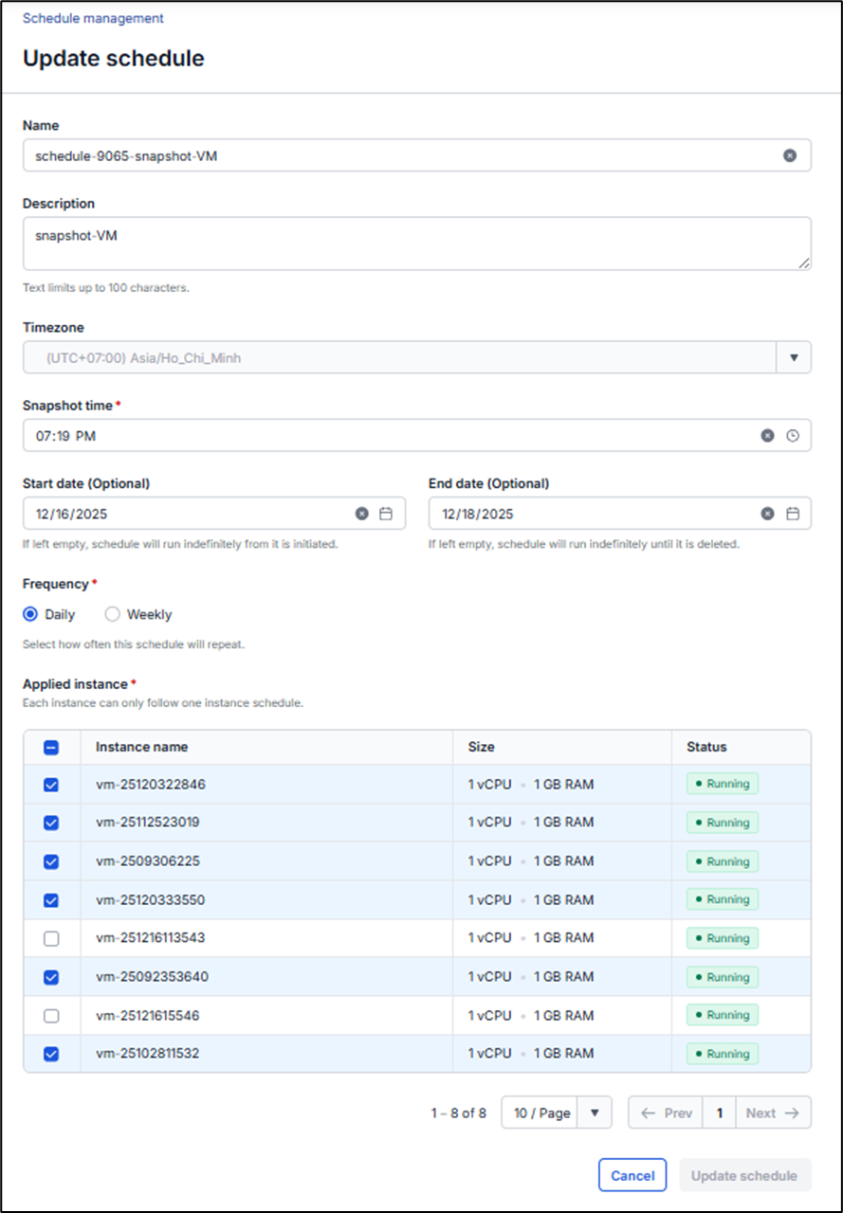This screenshot has width=843, height=1213.
Task: Go to the Next page of instances
Action: pos(773,1113)
